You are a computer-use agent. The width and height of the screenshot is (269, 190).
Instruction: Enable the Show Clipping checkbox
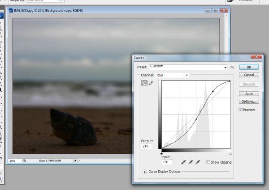click(208, 162)
